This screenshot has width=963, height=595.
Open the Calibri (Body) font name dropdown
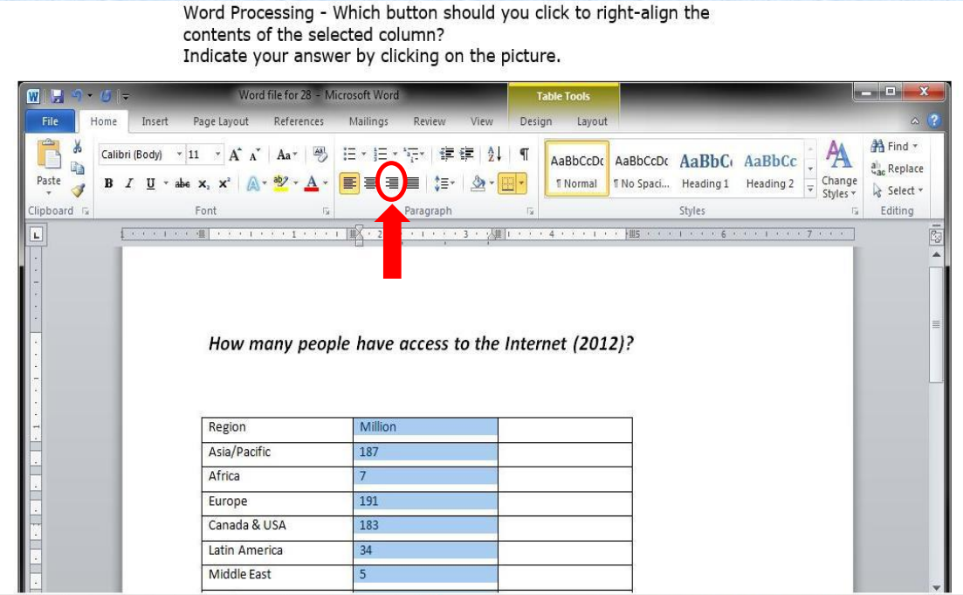click(179, 155)
